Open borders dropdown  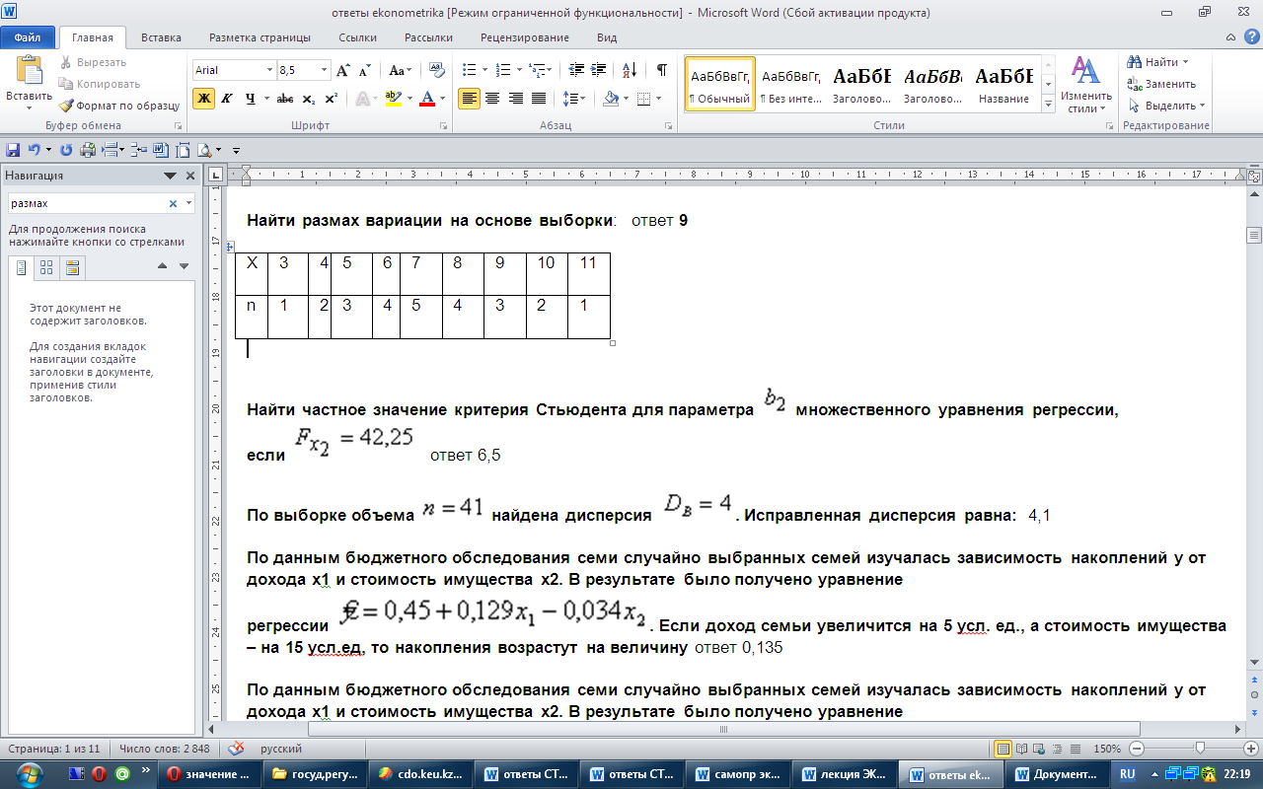click(x=659, y=99)
